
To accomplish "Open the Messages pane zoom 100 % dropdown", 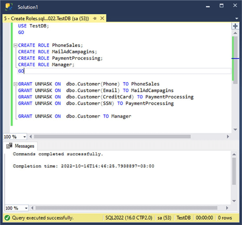I will pyautogui.click(x=26, y=208).
